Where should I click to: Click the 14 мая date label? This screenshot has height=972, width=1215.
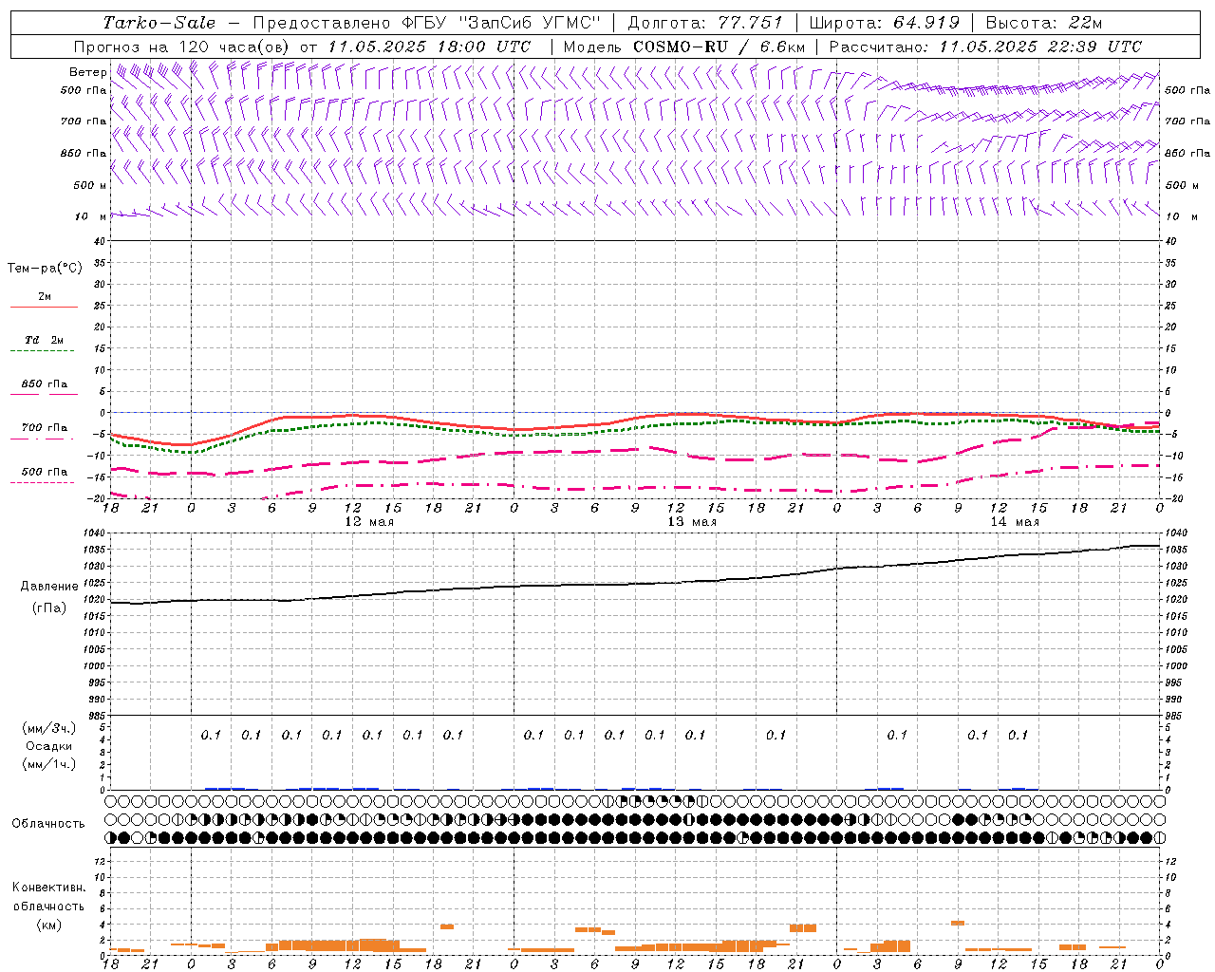[1015, 522]
